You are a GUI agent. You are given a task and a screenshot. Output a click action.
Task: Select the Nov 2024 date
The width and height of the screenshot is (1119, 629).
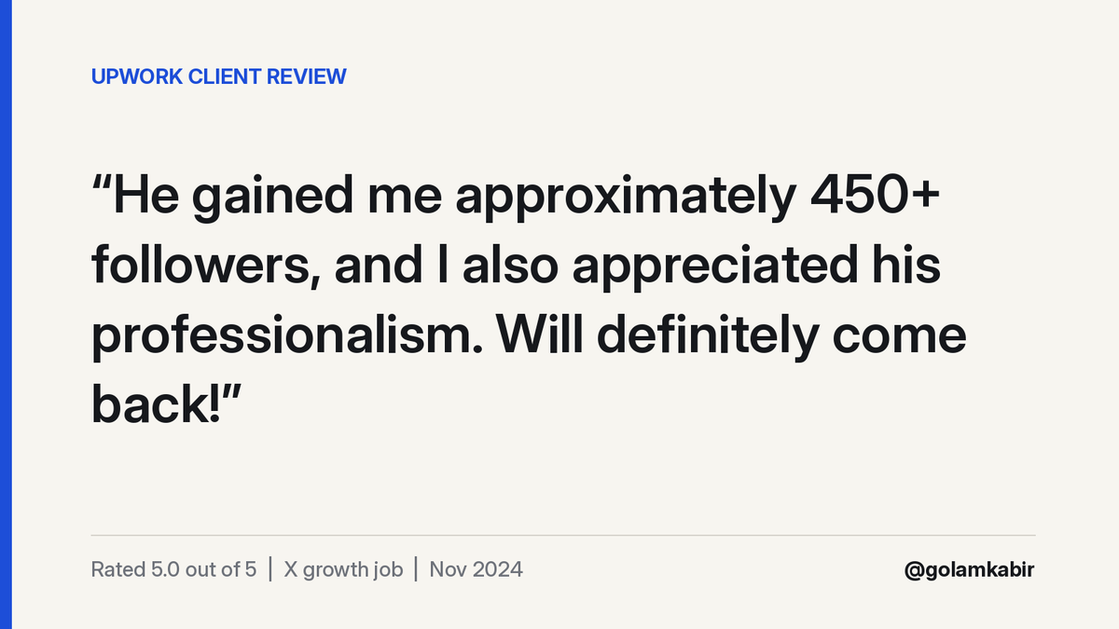tap(476, 569)
